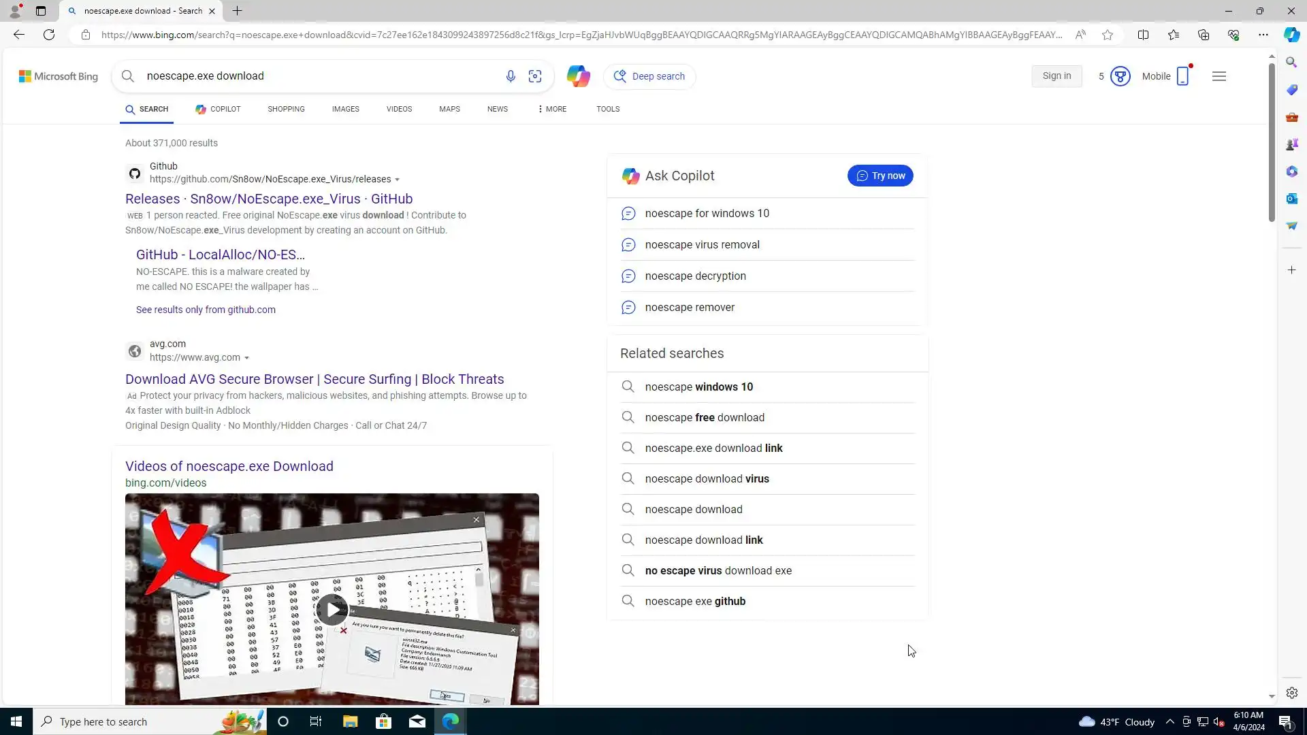1307x735 pixels.
Task: Expand avg.com URL dropdown arrow
Action: (247, 358)
